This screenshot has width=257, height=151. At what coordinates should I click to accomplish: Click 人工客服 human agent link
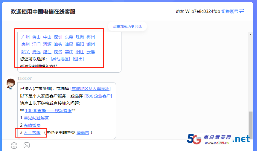(32, 132)
